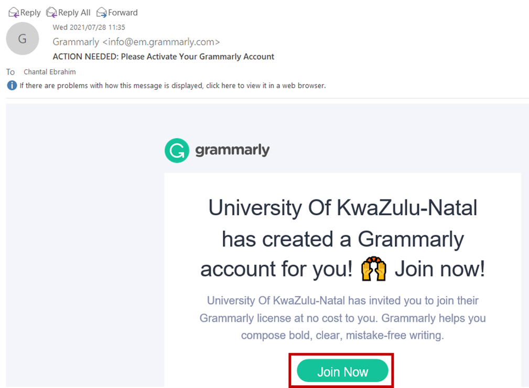529x388 pixels.
Task: Click the raised hands emoji
Action: pos(373,270)
